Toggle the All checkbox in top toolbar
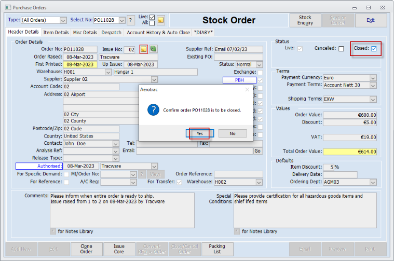394x261 pixels. click(x=152, y=23)
